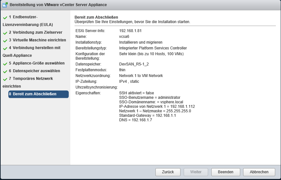The image size is (281, 180).
Task: Click the Bereitstellungstyp label
Action: point(91,48)
